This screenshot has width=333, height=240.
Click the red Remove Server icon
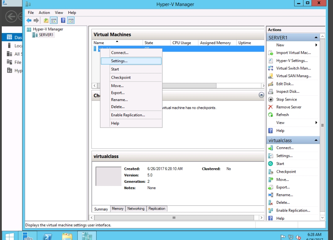click(x=271, y=107)
